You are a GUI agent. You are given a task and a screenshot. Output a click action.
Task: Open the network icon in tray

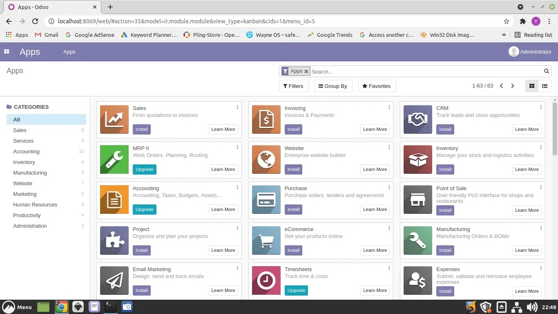(x=517, y=307)
